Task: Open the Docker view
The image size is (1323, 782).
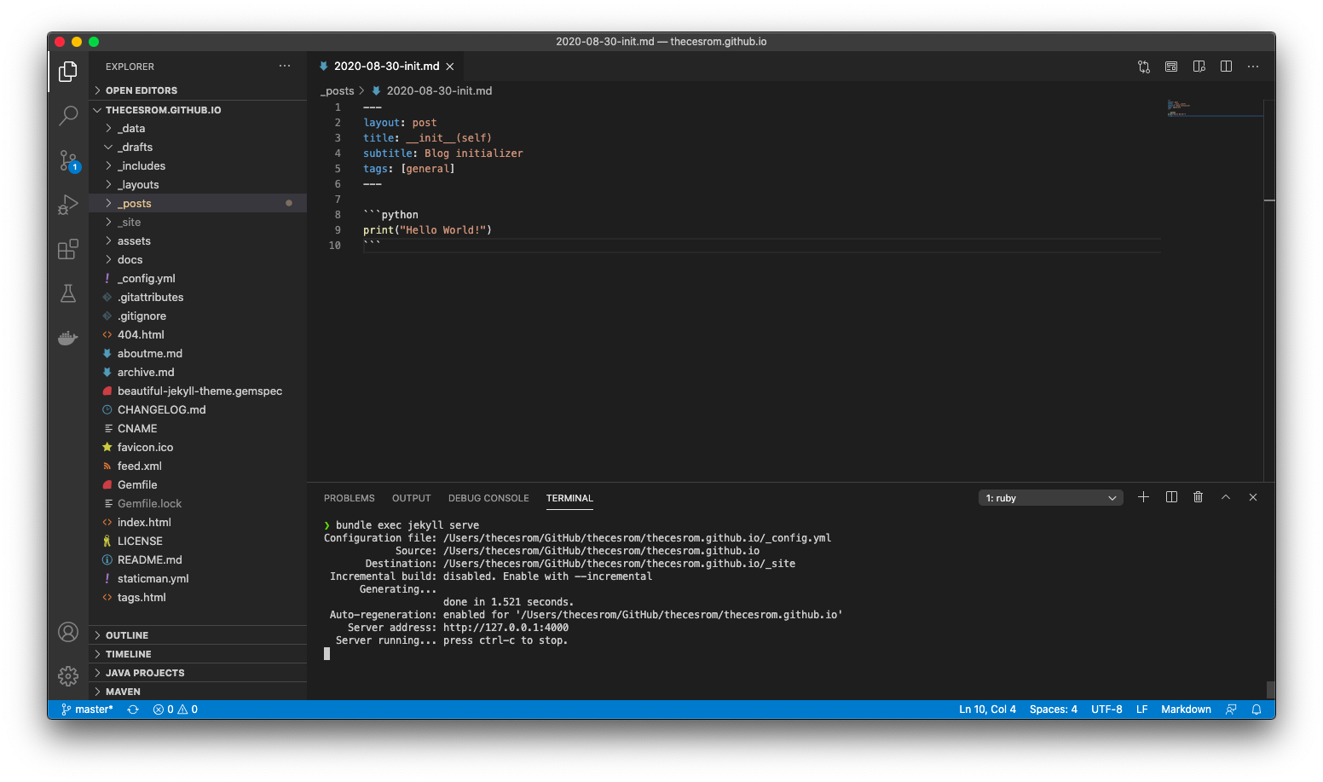Action: (68, 338)
